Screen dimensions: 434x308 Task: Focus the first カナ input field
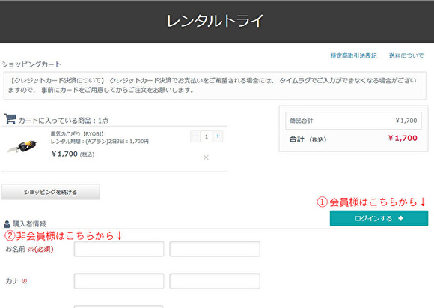point(119,281)
